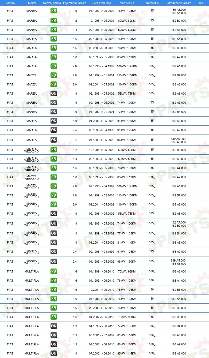The image size is (209, 358).
Task: Click PB icon in MAREA WEEKEND 110kW / 150KM row
Action: click(x=54, y=204)
